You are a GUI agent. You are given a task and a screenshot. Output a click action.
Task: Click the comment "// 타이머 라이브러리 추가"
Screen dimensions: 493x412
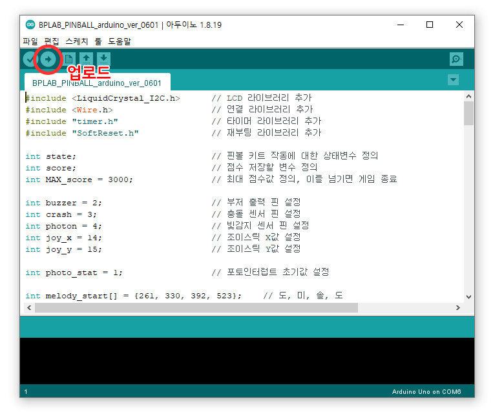click(267, 121)
